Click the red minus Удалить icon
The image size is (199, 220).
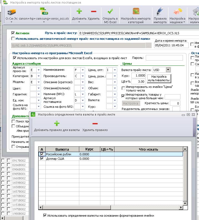[x=94, y=11]
